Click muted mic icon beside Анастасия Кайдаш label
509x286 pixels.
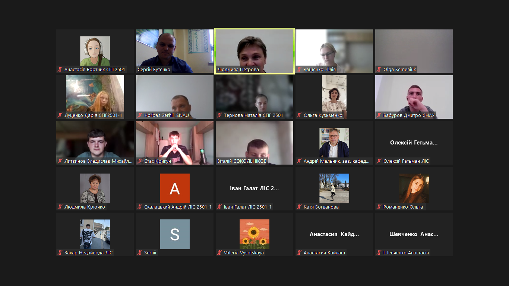299,253
